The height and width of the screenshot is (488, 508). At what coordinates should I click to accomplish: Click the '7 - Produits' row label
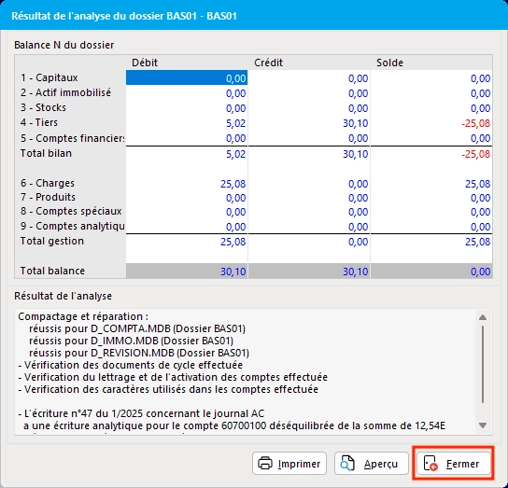(48, 197)
